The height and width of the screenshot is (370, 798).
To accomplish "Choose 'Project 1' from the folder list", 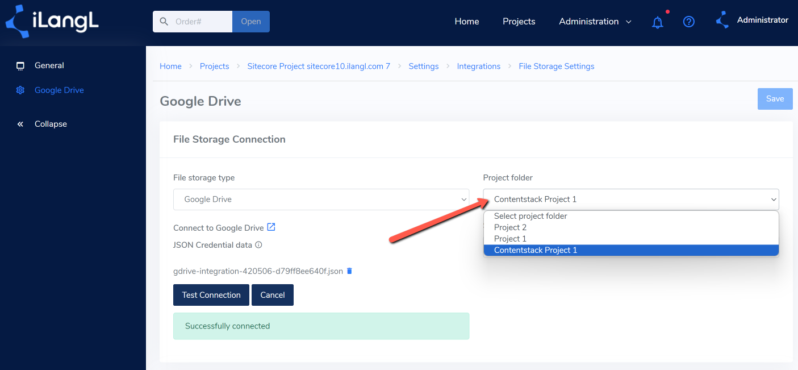I will coord(631,239).
